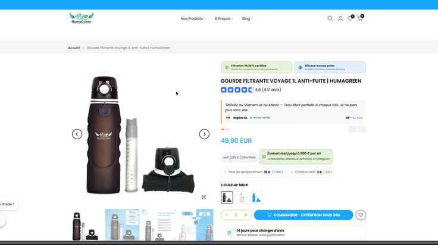438x245 pixels.
Task: Increase quantity with plus button
Action: click(x=246, y=215)
